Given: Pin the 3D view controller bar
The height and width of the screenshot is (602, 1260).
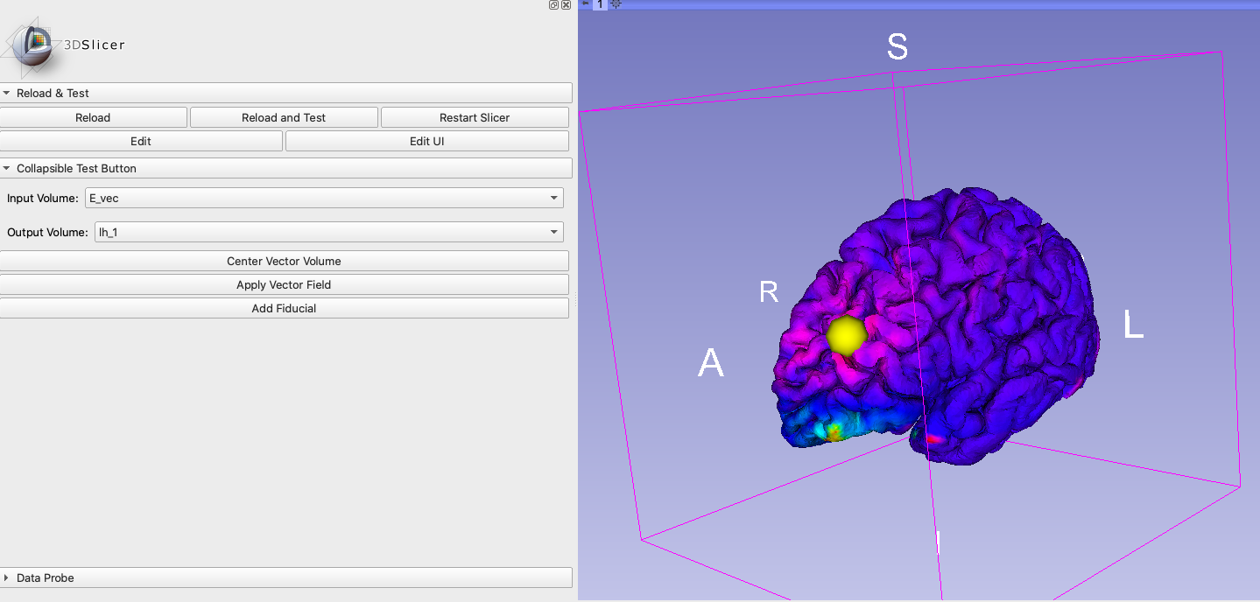Looking at the screenshot, I should click(584, 4).
